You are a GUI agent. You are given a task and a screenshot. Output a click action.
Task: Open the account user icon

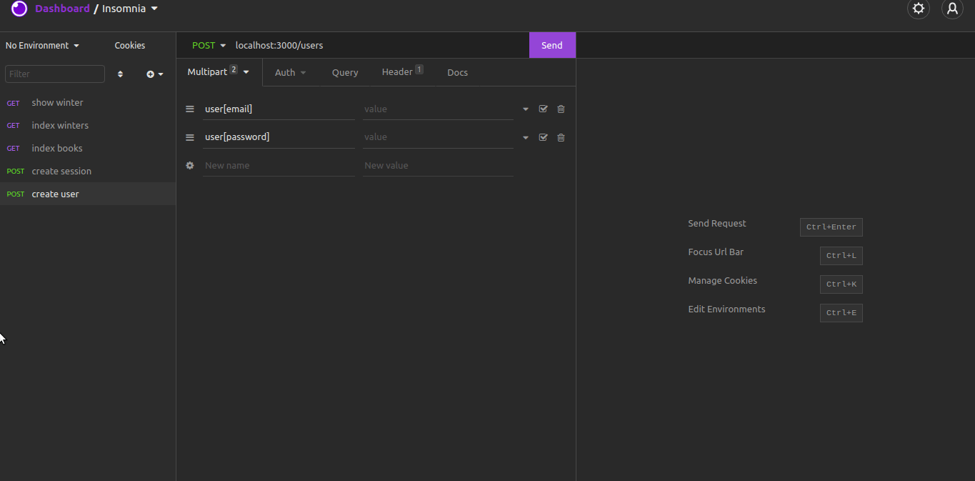952,9
